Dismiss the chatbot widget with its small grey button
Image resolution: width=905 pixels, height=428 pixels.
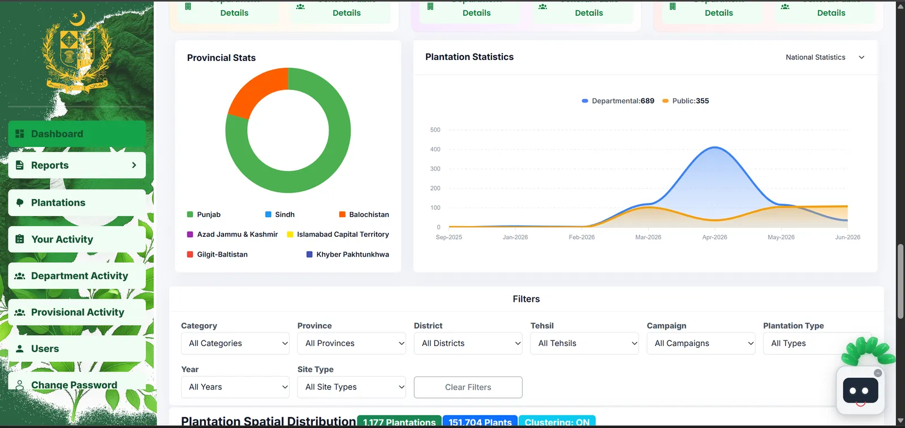point(878,373)
